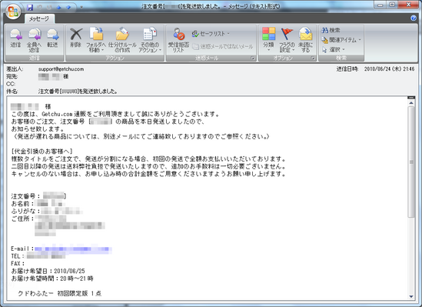This screenshot has width=422, height=307.
Task: Open the その他のアクション dropdown
Action: point(150,40)
